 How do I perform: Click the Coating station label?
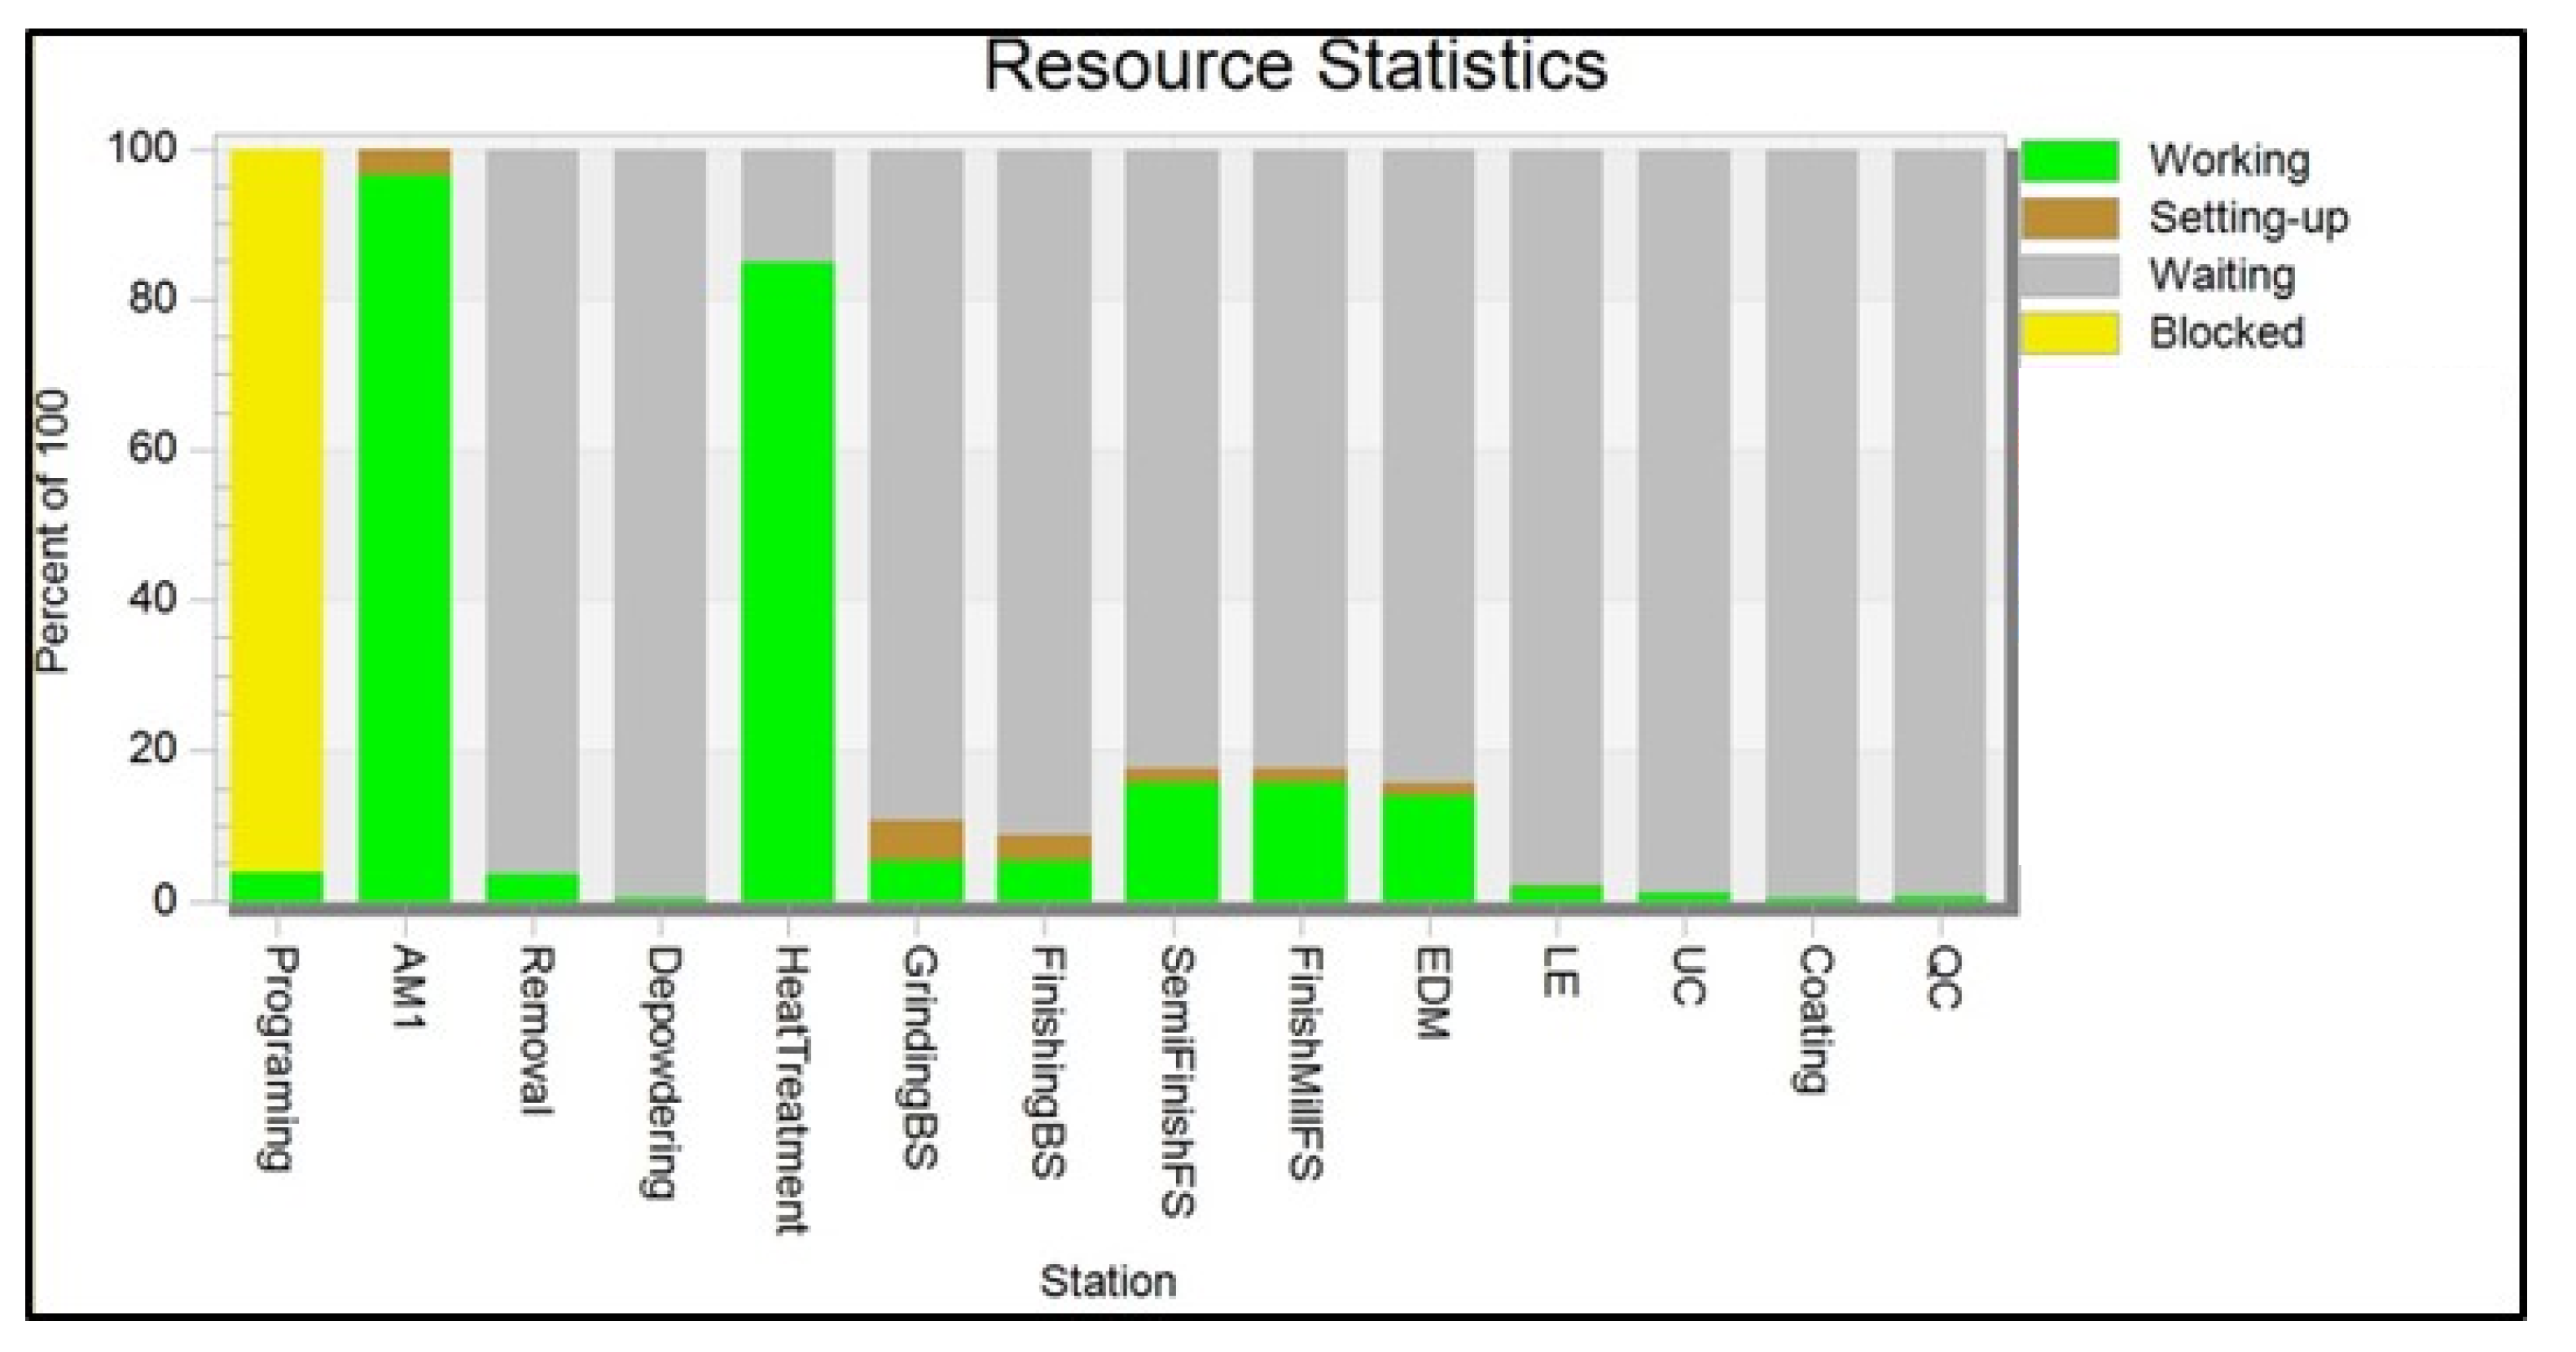click(1813, 1019)
